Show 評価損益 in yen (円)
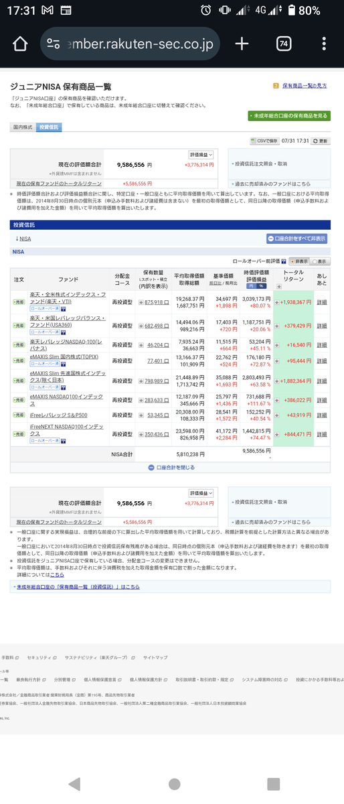The height and width of the screenshot is (804, 344). pyautogui.click(x=251, y=287)
